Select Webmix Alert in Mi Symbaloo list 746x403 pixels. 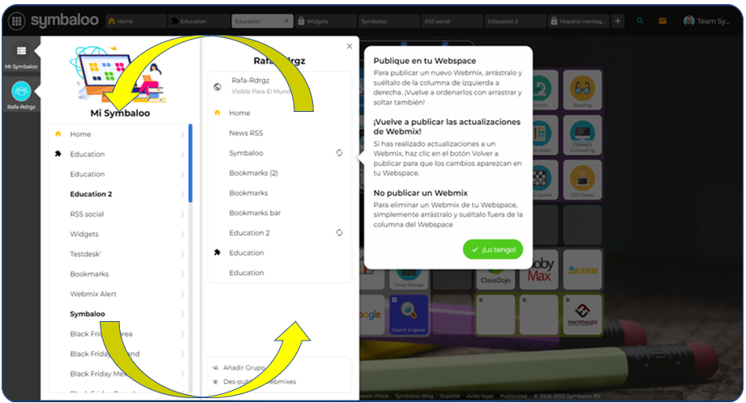tap(93, 294)
